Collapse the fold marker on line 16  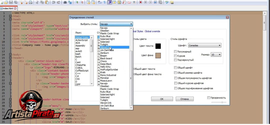point(10,61)
